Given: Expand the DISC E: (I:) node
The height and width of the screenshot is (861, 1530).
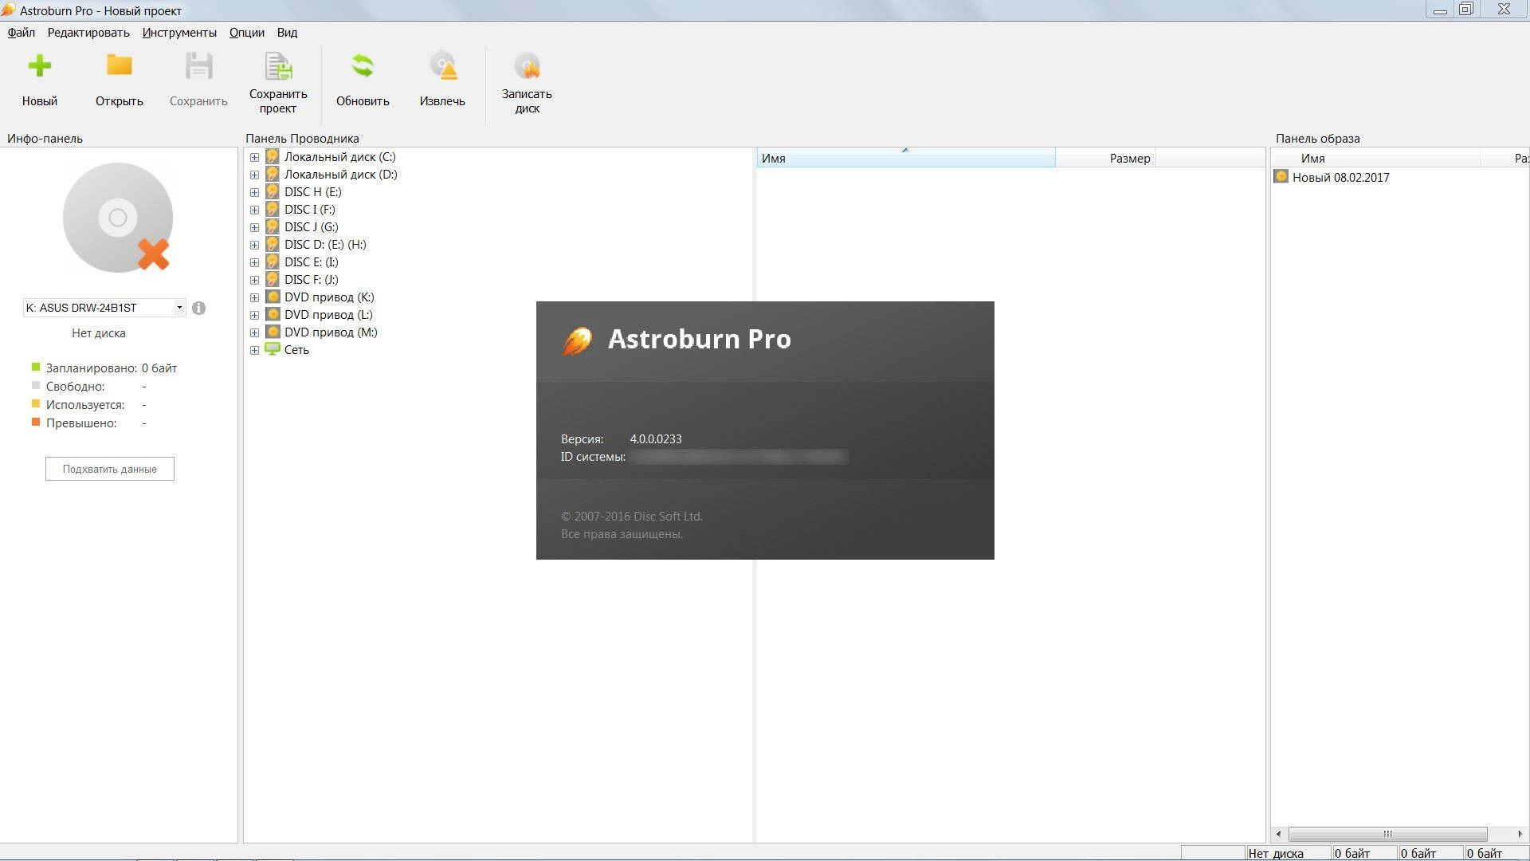Looking at the screenshot, I should click(254, 262).
